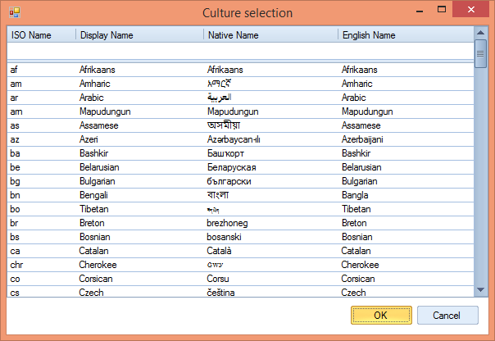Click native name 'Corsu'
495x341 pixels.
[x=218, y=279]
